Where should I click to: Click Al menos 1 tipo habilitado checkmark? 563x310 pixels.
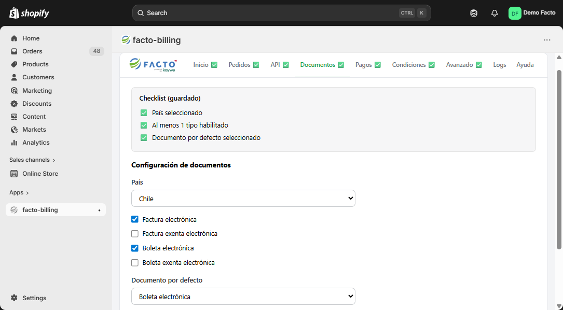tap(144, 125)
